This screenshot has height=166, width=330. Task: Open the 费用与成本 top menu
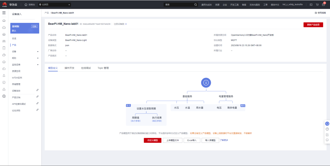[207, 5]
